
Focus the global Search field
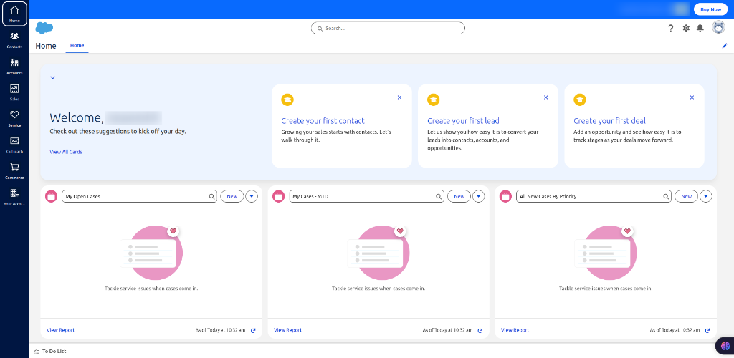coord(388,29)
